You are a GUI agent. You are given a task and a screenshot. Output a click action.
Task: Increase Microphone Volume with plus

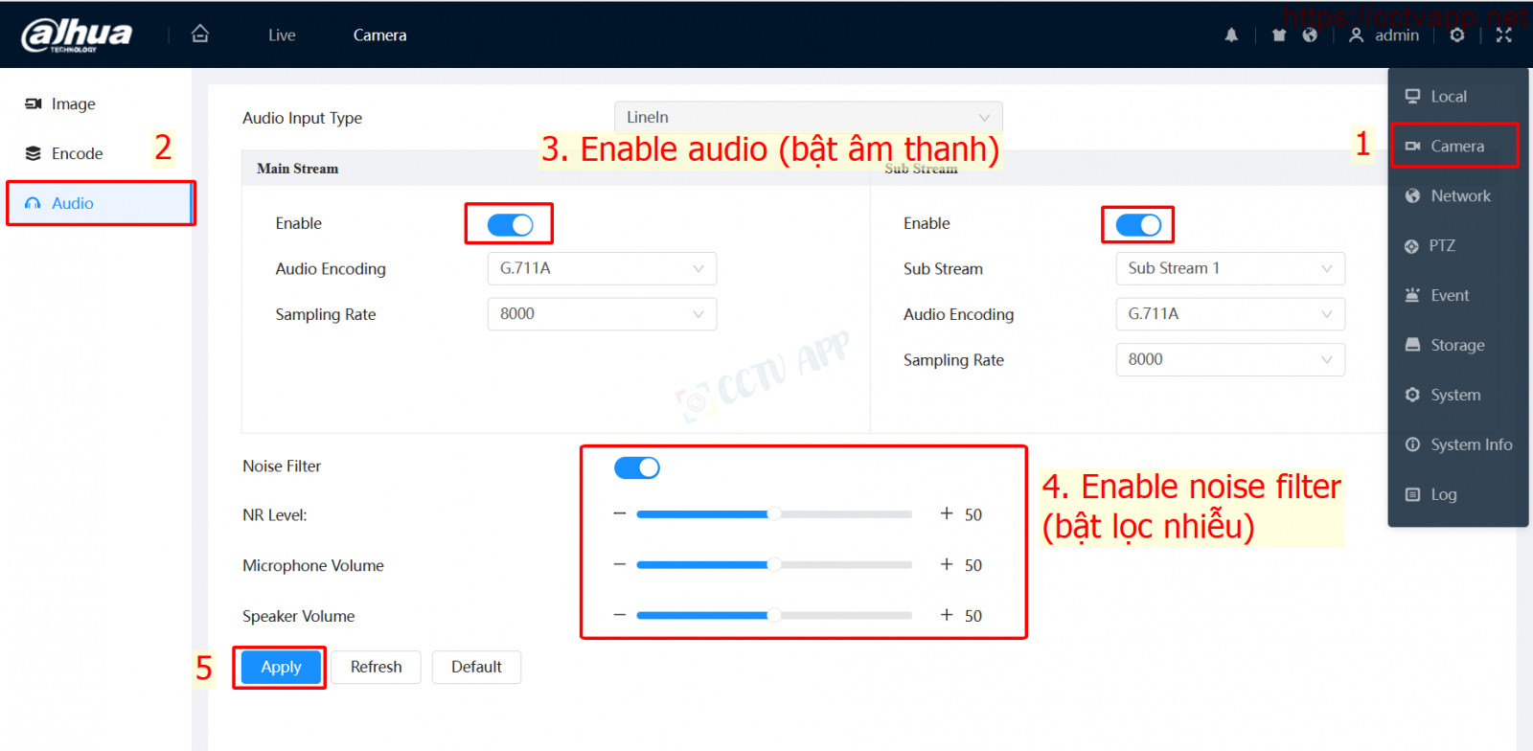(947, 564)
